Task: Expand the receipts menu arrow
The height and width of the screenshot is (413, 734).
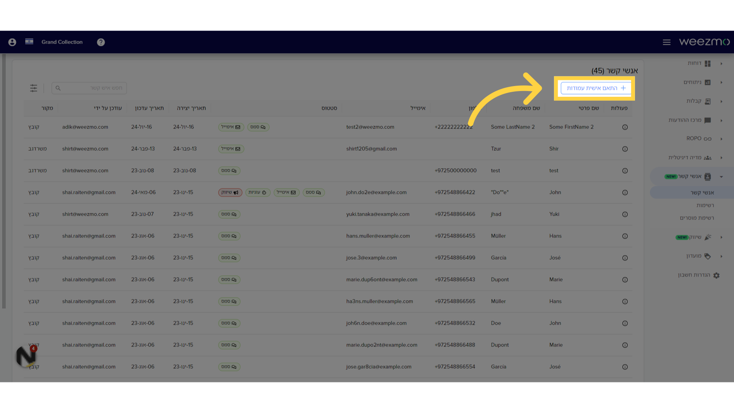Action: pyautogui.click(x=721, y=101)
